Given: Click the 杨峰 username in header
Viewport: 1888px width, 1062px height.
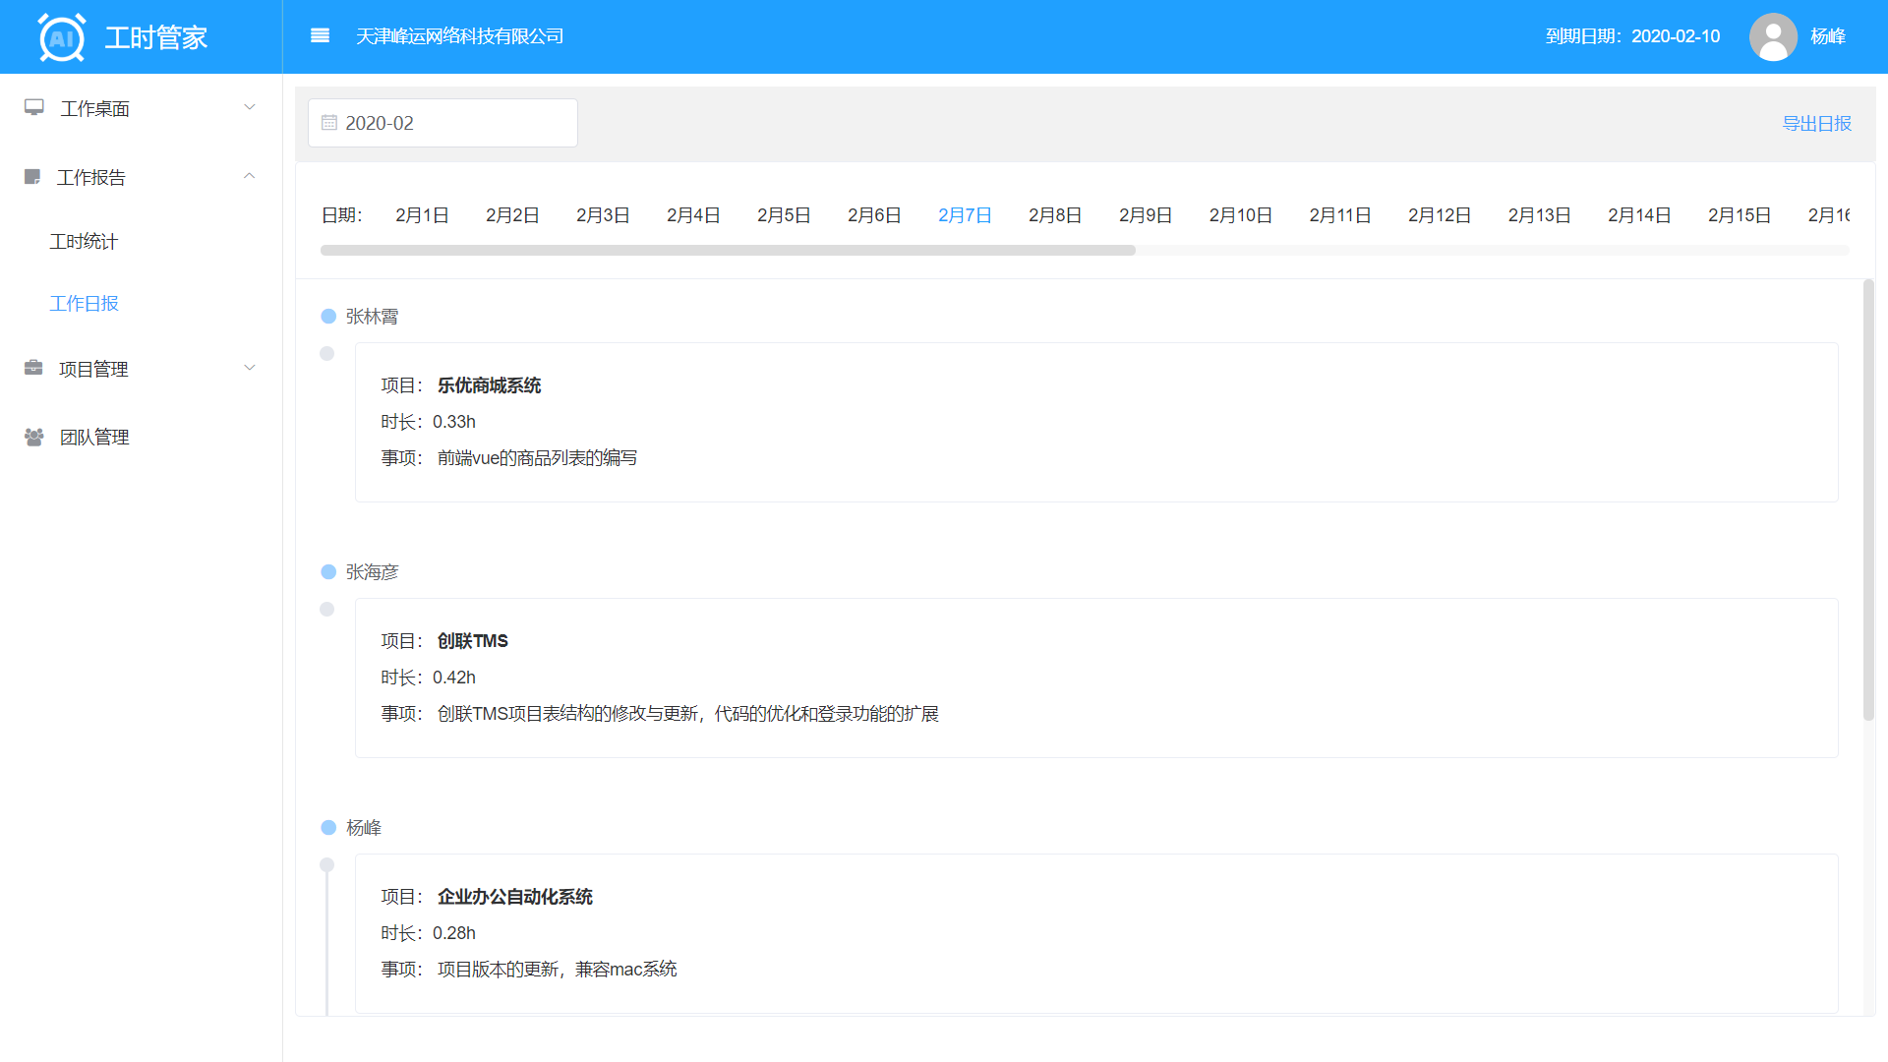Looking at the screenshot, I should [x=1828, y=36].
